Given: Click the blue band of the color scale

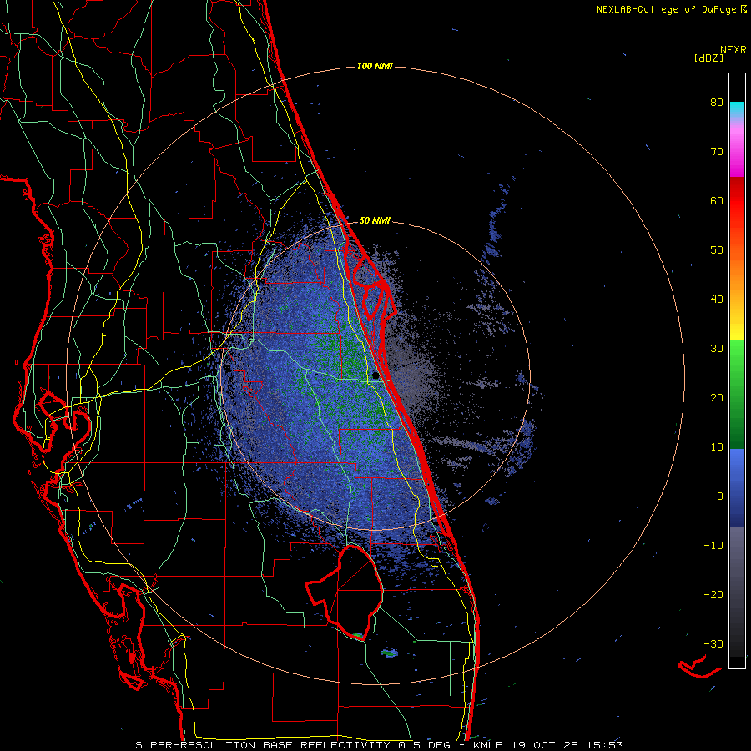Looking at the screenshot, I should [737, 488].
